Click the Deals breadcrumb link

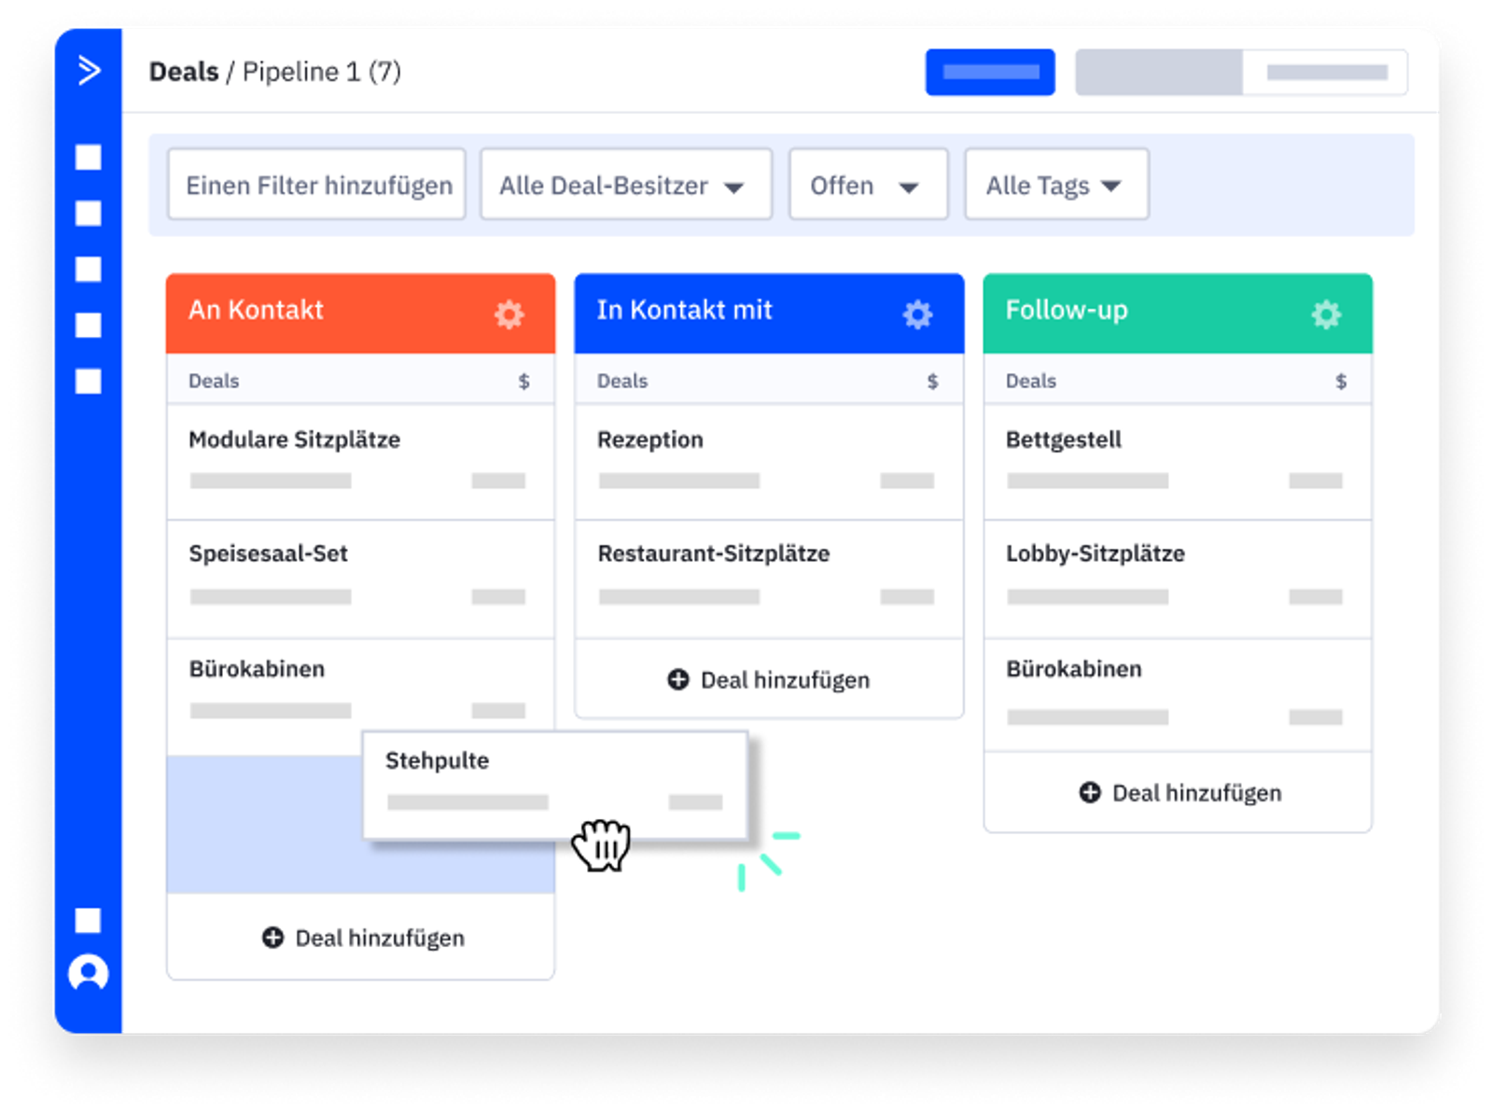[184, 72]
